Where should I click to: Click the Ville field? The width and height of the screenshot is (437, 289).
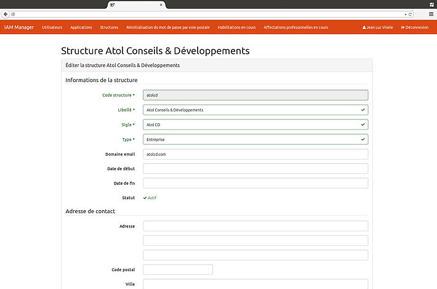(255, 284)
